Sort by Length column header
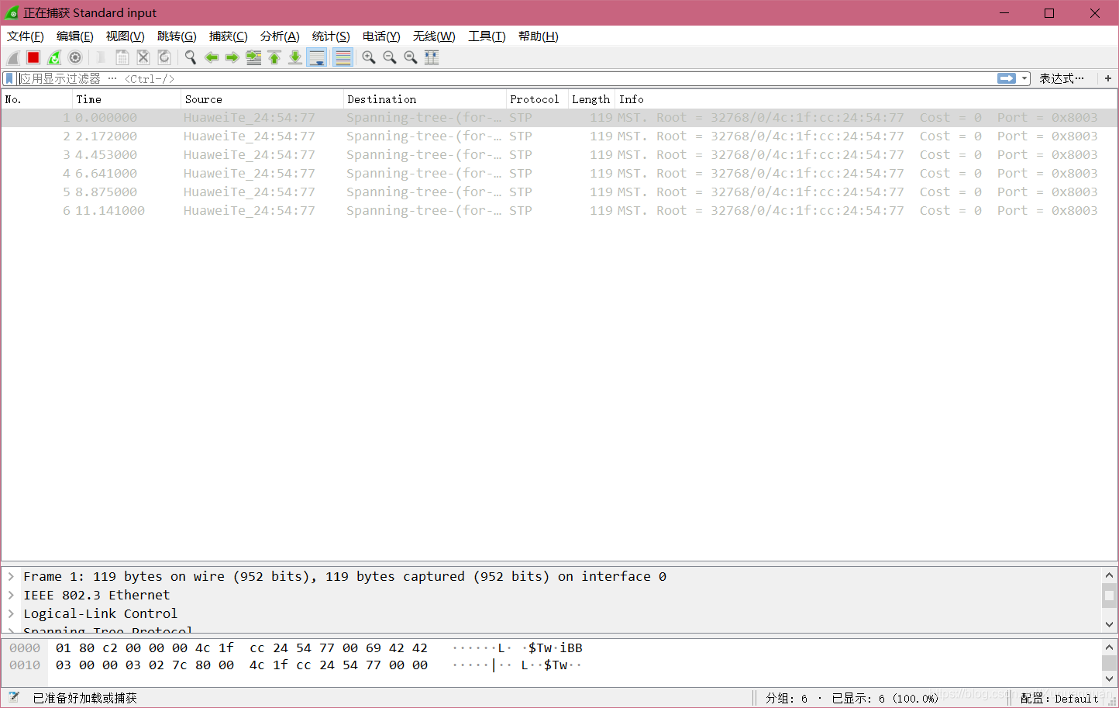This screenshot has width=1119, height=708. [591, 99]
